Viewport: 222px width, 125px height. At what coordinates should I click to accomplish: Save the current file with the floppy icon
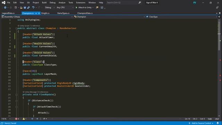pos(25,8)
